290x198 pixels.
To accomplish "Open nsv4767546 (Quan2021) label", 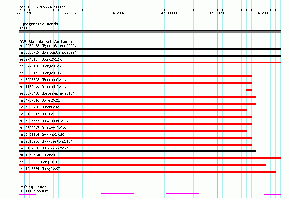I will (40, 100).
